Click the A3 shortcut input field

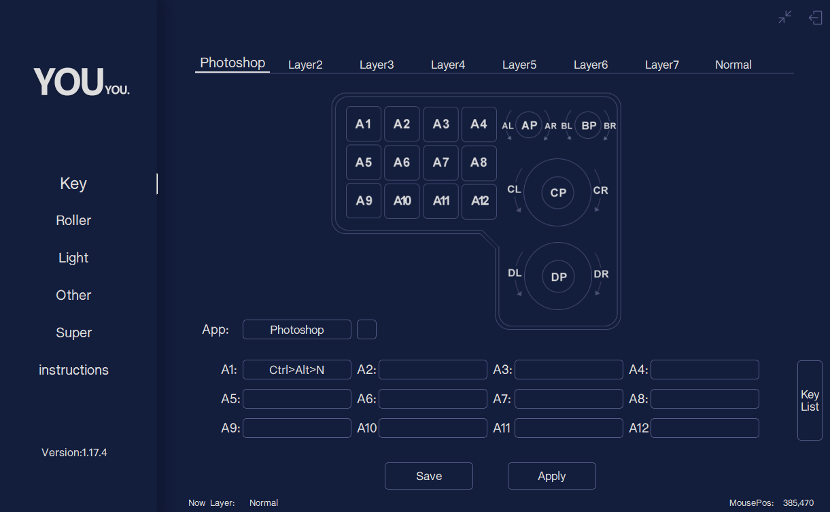pos(569,370)
